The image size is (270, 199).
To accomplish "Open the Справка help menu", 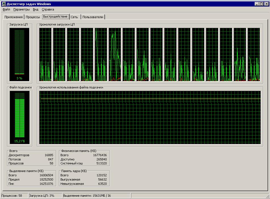I will click(48, 9).
